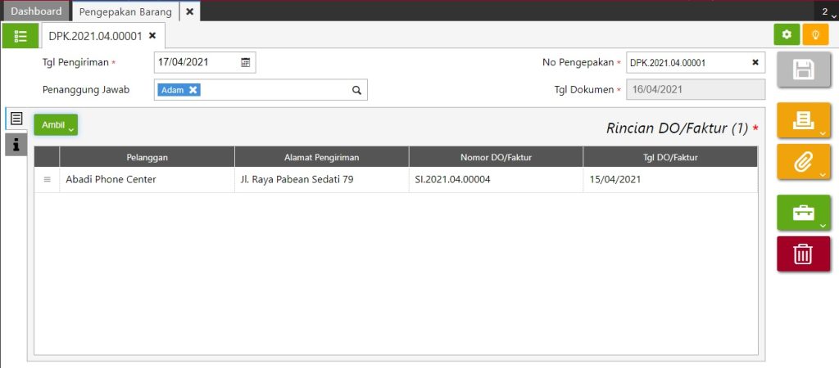Open the top-right number 2 dropdown
This screenshot has height=368, width=839.
pos(828,11)
